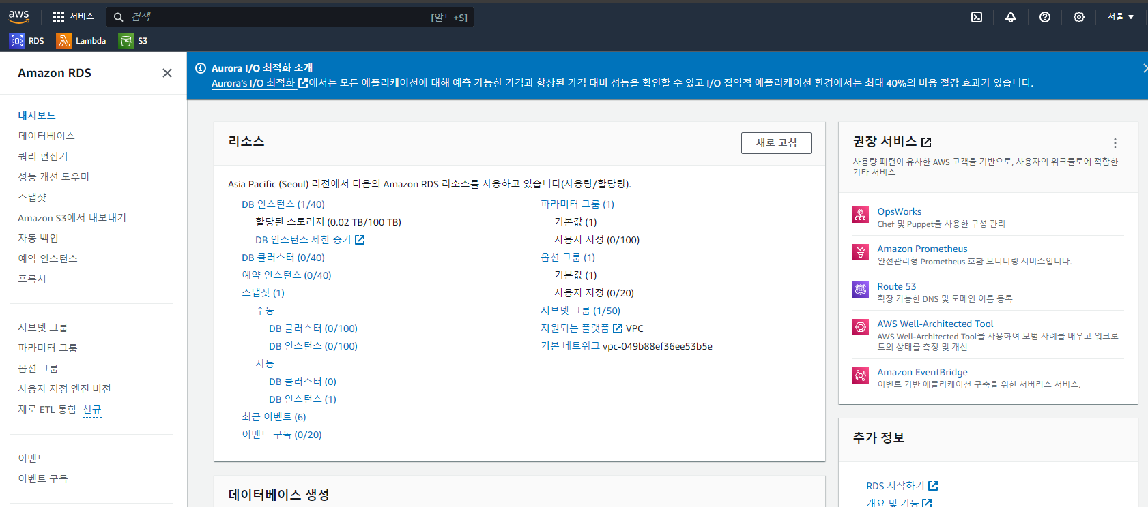Click the OpsWorks service icon
The height and width of the screenshot is (507, 1148).
click(861, 215)
